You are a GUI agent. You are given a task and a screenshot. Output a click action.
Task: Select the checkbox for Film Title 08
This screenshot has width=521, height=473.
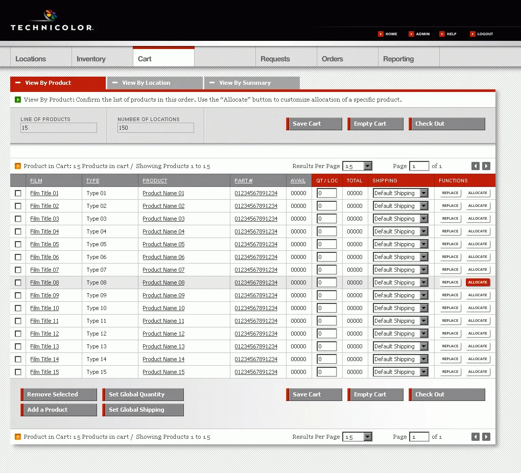(18, 282)
